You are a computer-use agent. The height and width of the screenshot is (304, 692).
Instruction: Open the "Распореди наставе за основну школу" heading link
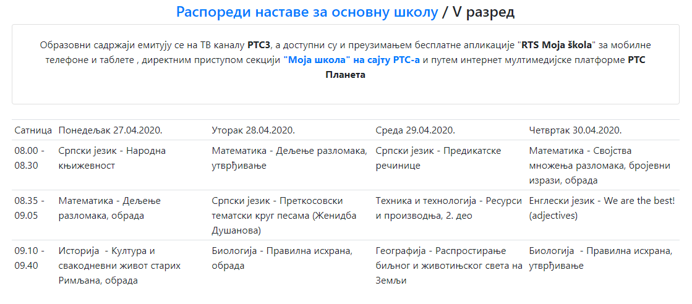tap(307, 12)
